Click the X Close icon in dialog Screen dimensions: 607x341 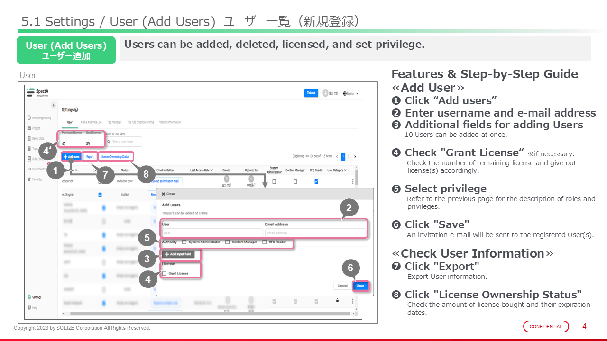(x=164, y=194)
